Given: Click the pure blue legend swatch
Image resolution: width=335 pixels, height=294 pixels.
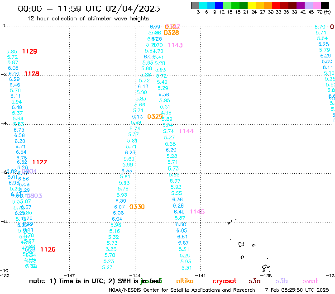Looking at the screenshot, I should (219, 5).
